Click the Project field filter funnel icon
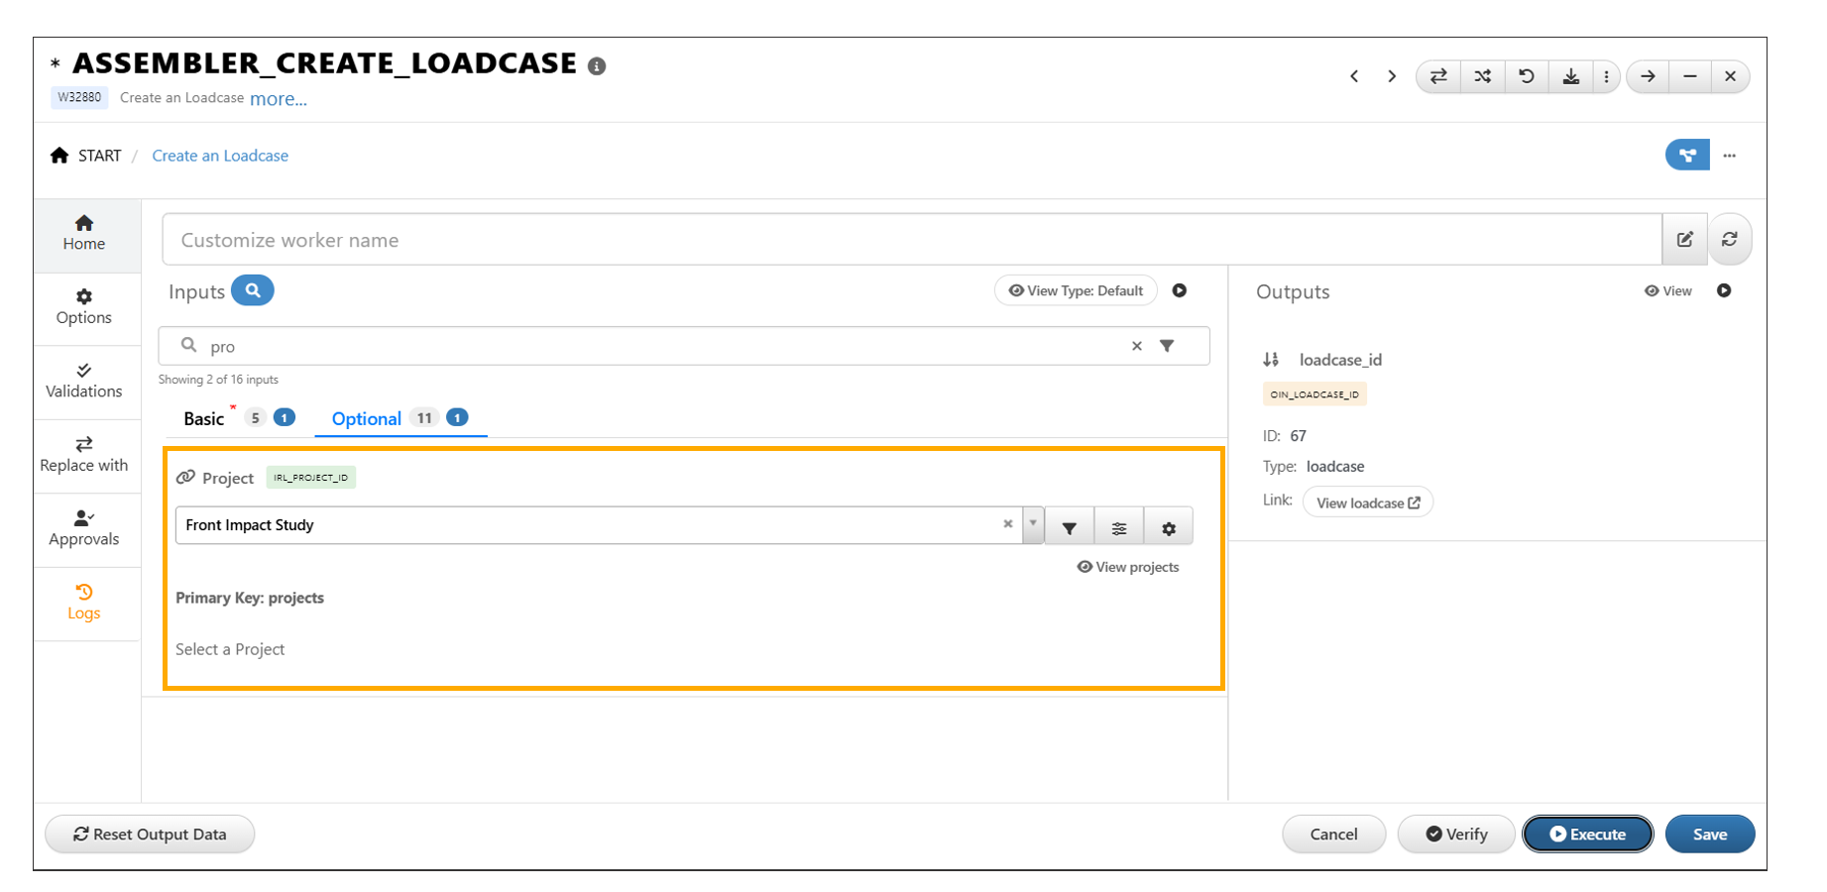1827x892 pixels. pyautogui.click(x=1069, y=527)
